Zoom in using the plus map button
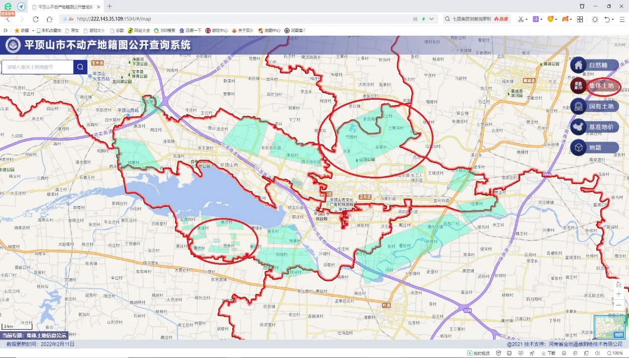629x358 pixels. click(x=619, y=294)
